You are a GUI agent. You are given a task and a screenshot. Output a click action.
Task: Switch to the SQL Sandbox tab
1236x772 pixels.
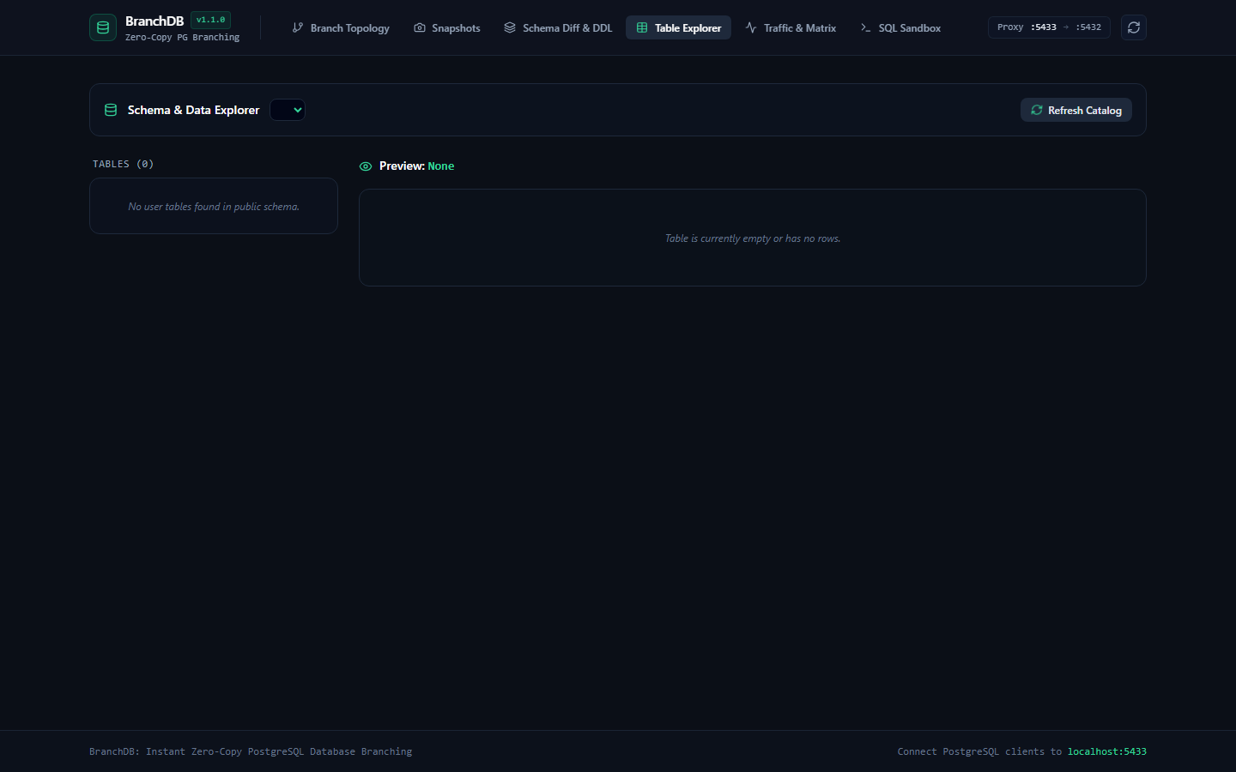pyautogui.click(x=900, y=27)
